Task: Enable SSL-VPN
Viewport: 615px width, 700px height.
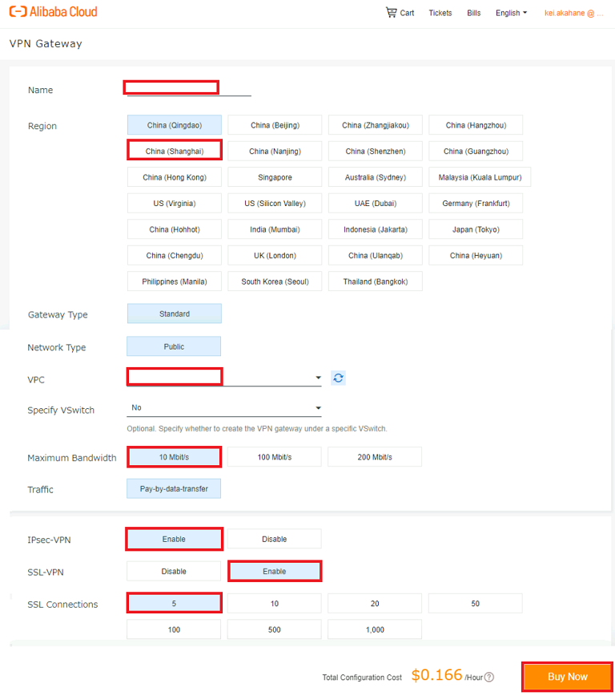Action: [275, 571]
